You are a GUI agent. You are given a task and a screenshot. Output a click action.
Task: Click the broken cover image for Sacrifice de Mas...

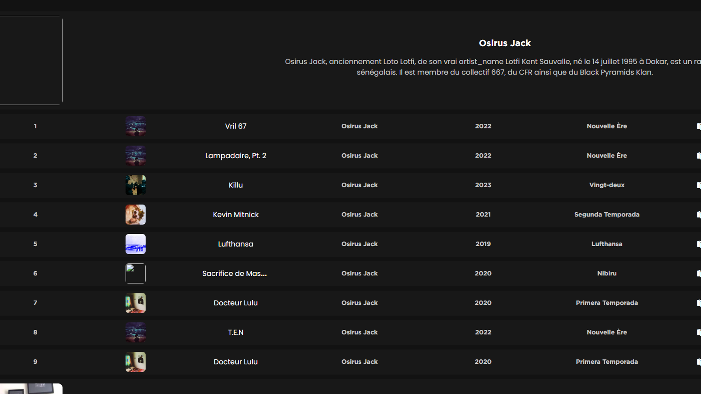pos(135,273)
